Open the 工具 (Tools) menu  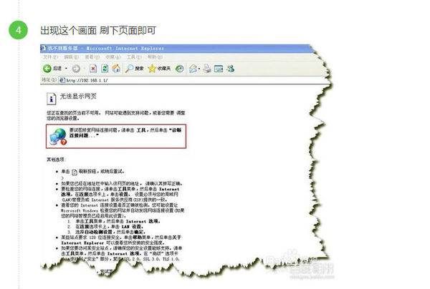click(134, 57)
